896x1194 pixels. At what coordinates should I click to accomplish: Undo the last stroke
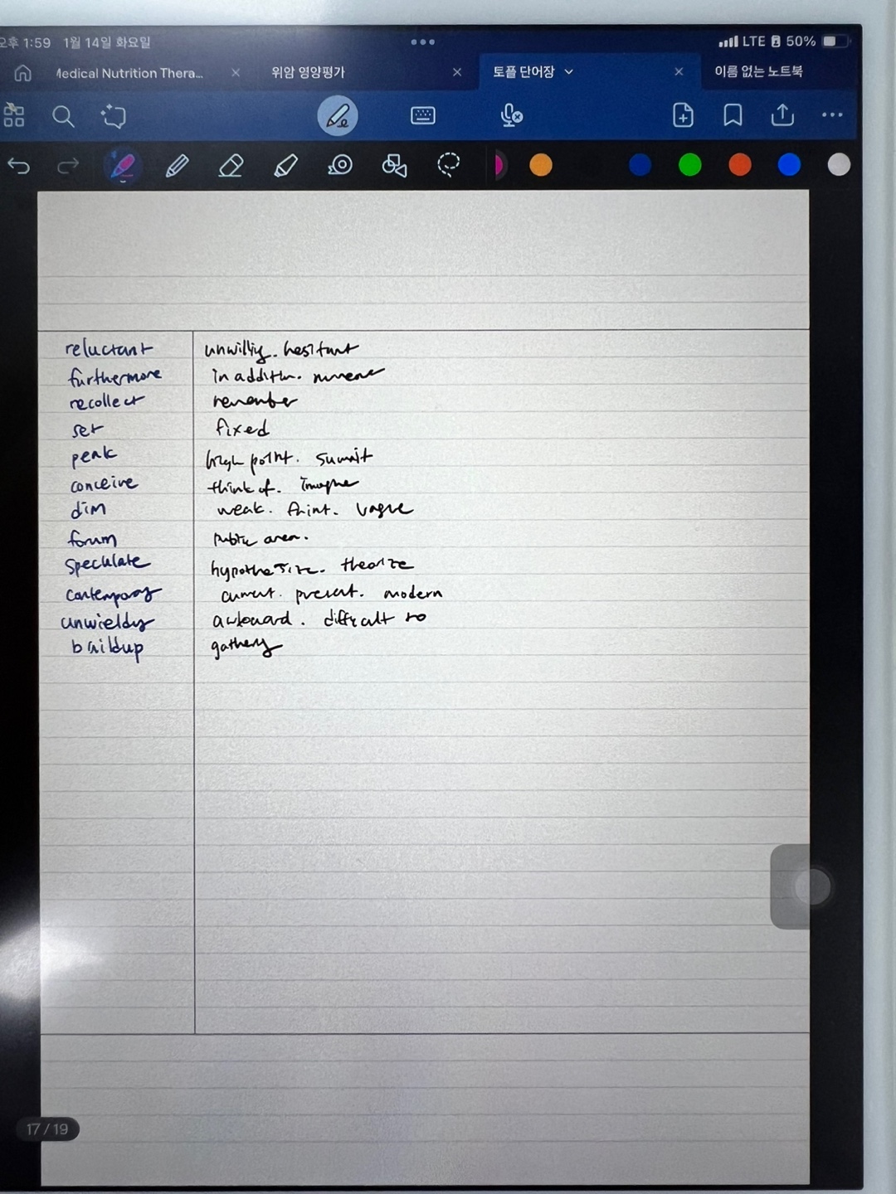pyautogui.click(x=19, y=167)
